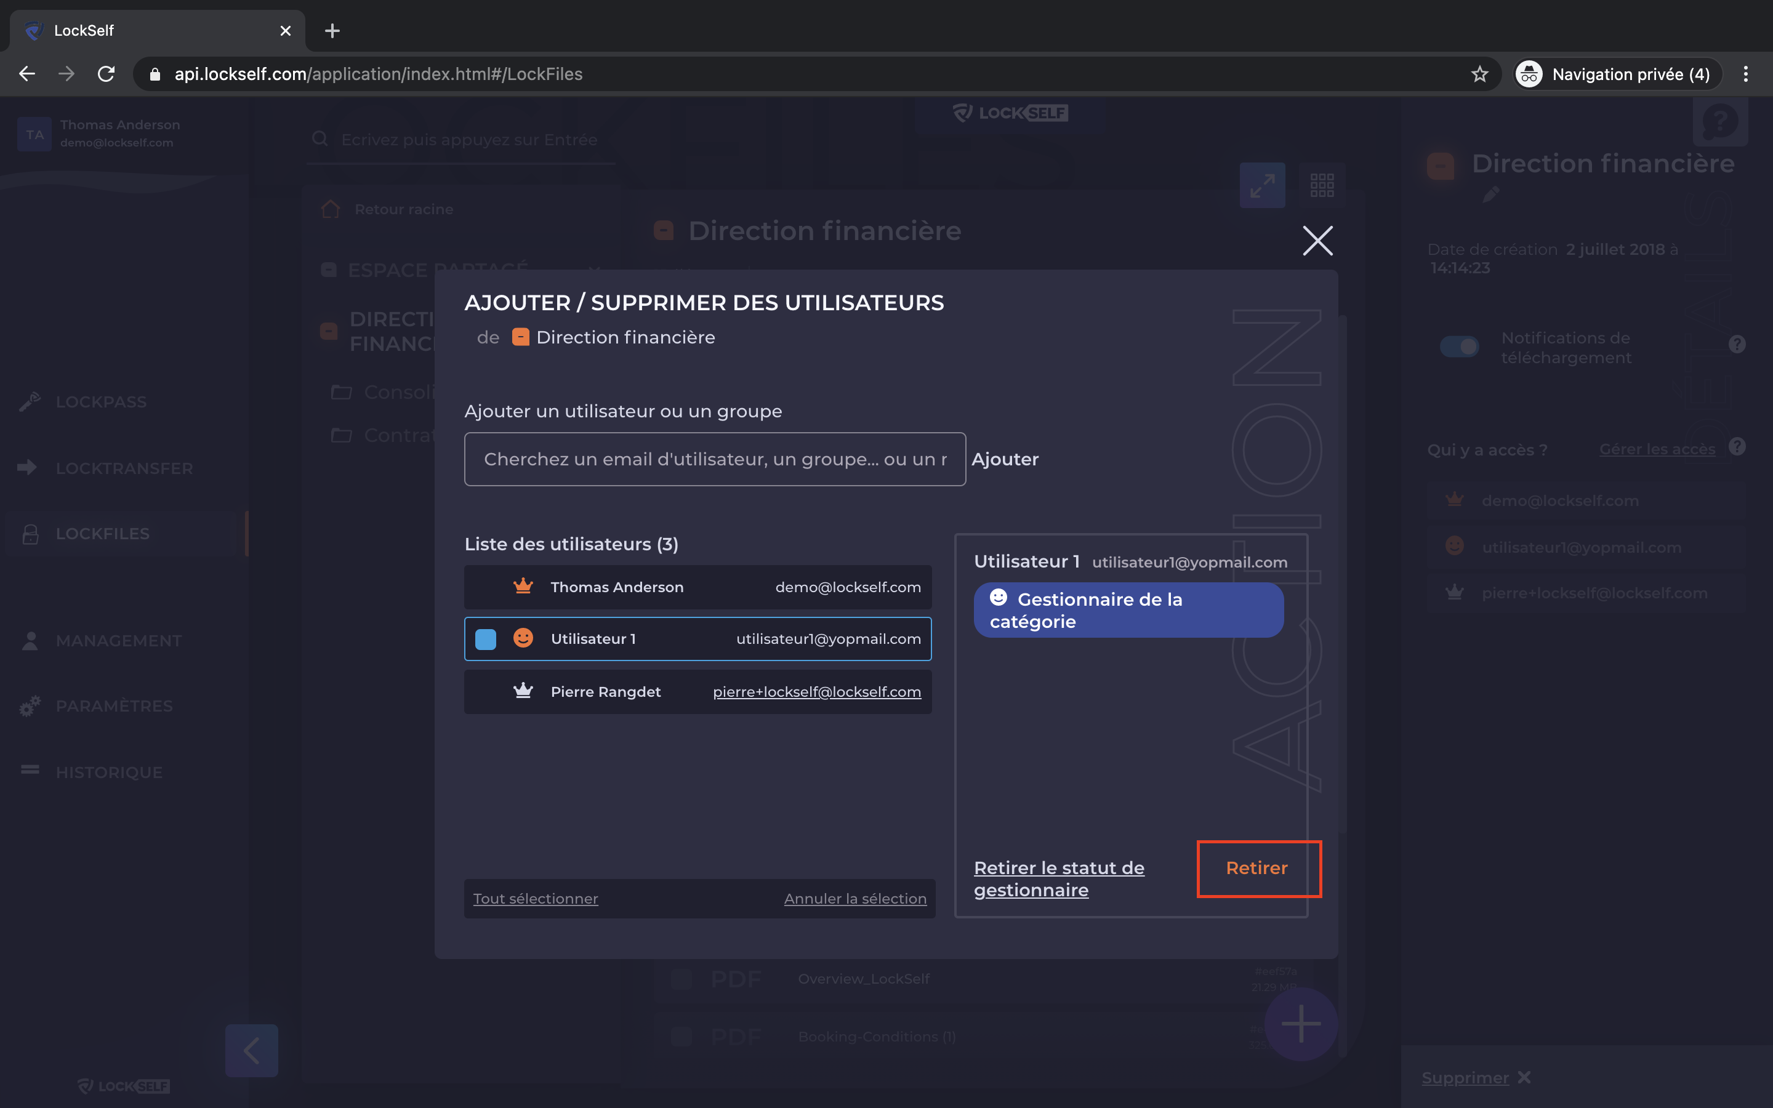This screenshot has width=1773, height=1108.
Task: Click pierre+lockself@lockself.com email link in list
Action: click(x=816, y=692)
